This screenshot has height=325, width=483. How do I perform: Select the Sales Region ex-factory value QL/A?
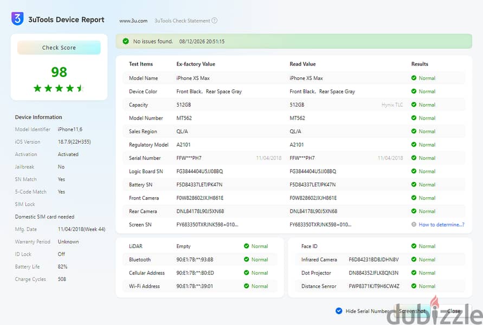tap(182, 132)
